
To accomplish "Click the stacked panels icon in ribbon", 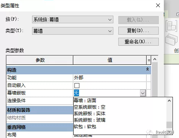I will coord(171,40).
